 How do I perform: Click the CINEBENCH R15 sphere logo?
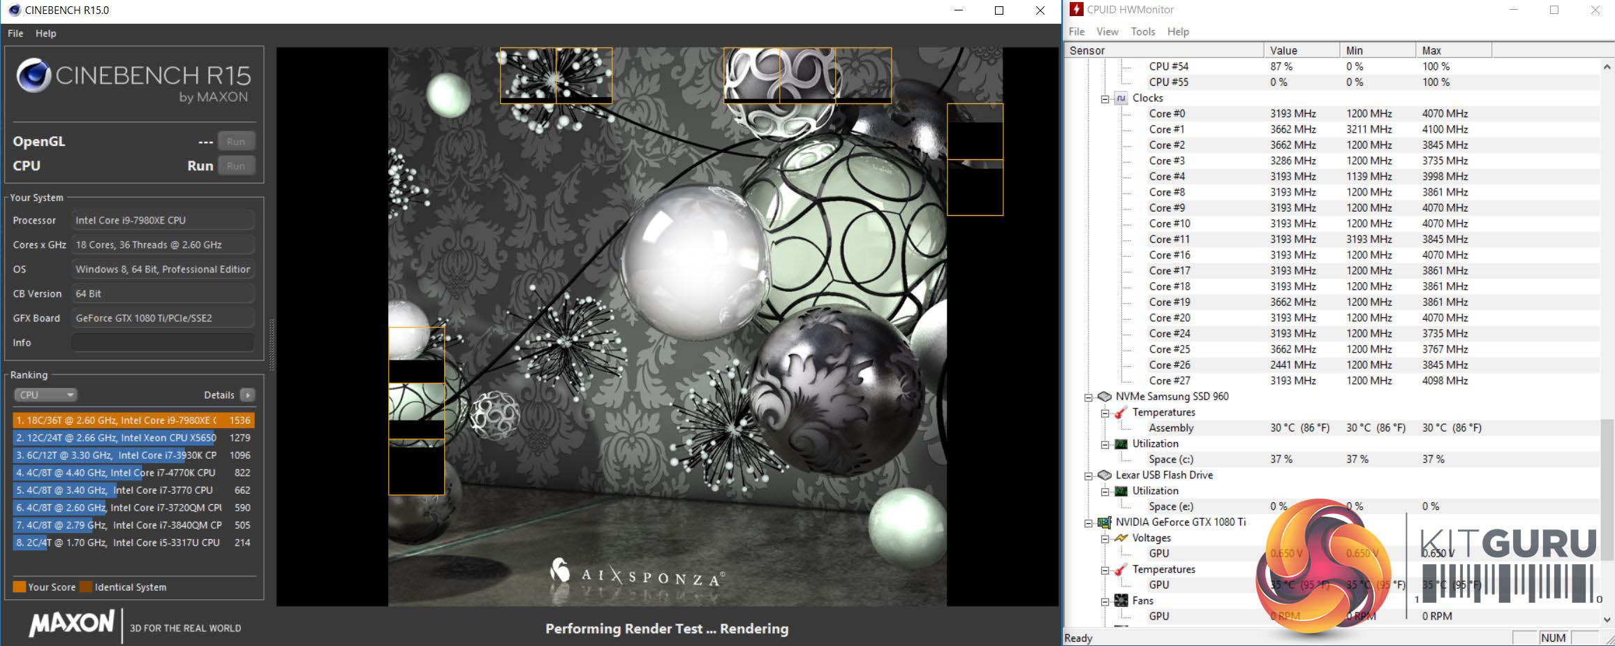click(34, 75)
